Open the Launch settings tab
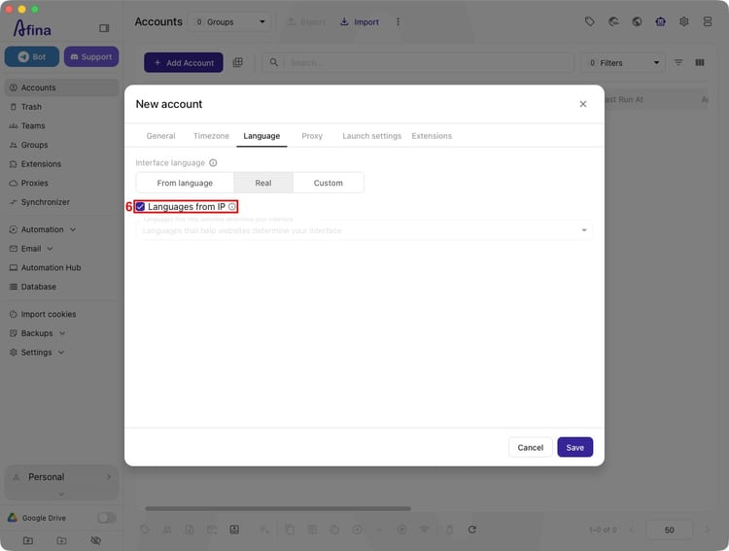This screenshot has width=729, height=551. pyautogui.click(x=371, y=136)
